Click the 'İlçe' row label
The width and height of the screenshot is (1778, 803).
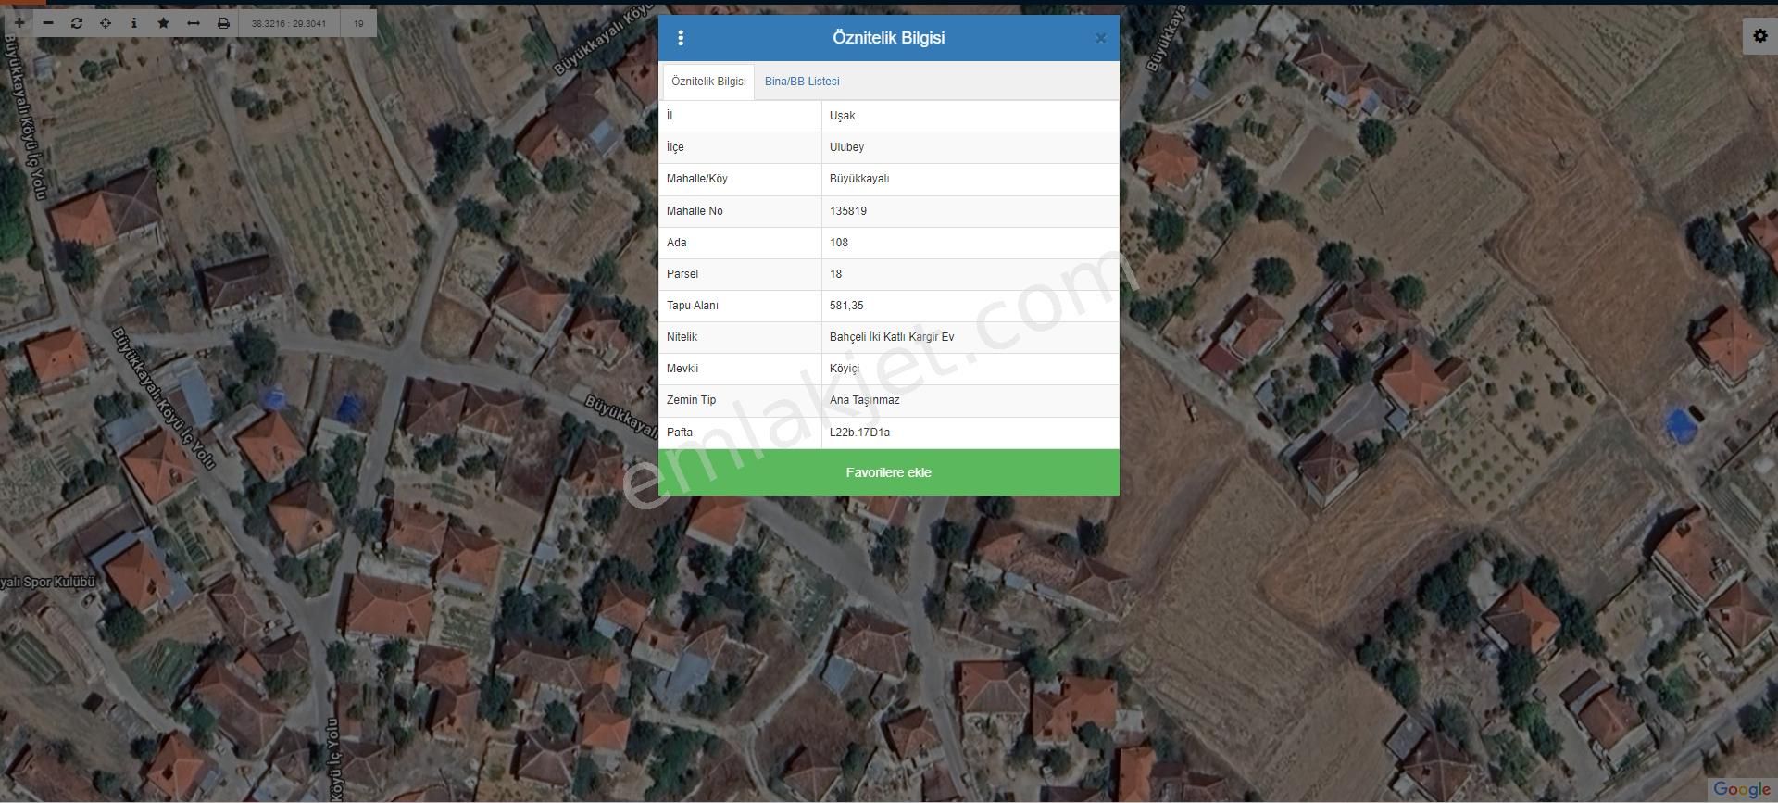click(x=675, y=147)
